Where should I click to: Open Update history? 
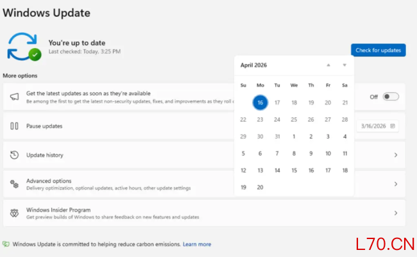pyautogui.click(x=204, y=155)
